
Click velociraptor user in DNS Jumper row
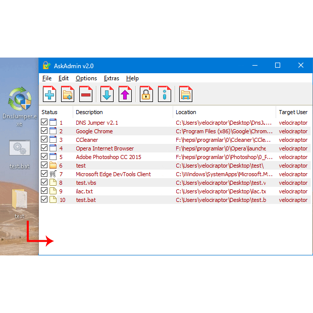293,123
